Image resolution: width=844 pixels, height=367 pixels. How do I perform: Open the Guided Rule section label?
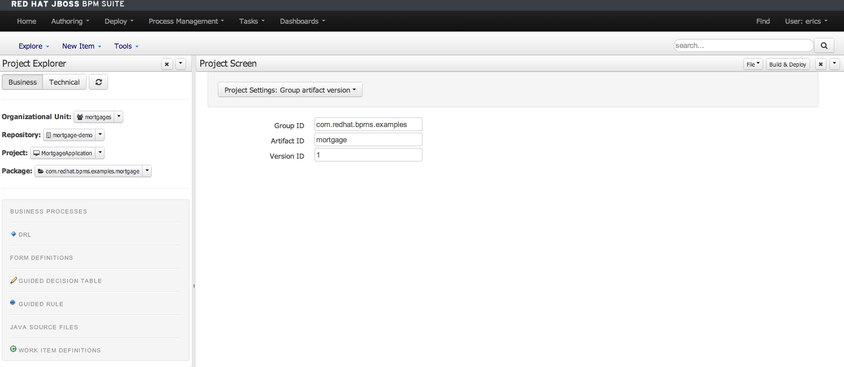41,304
